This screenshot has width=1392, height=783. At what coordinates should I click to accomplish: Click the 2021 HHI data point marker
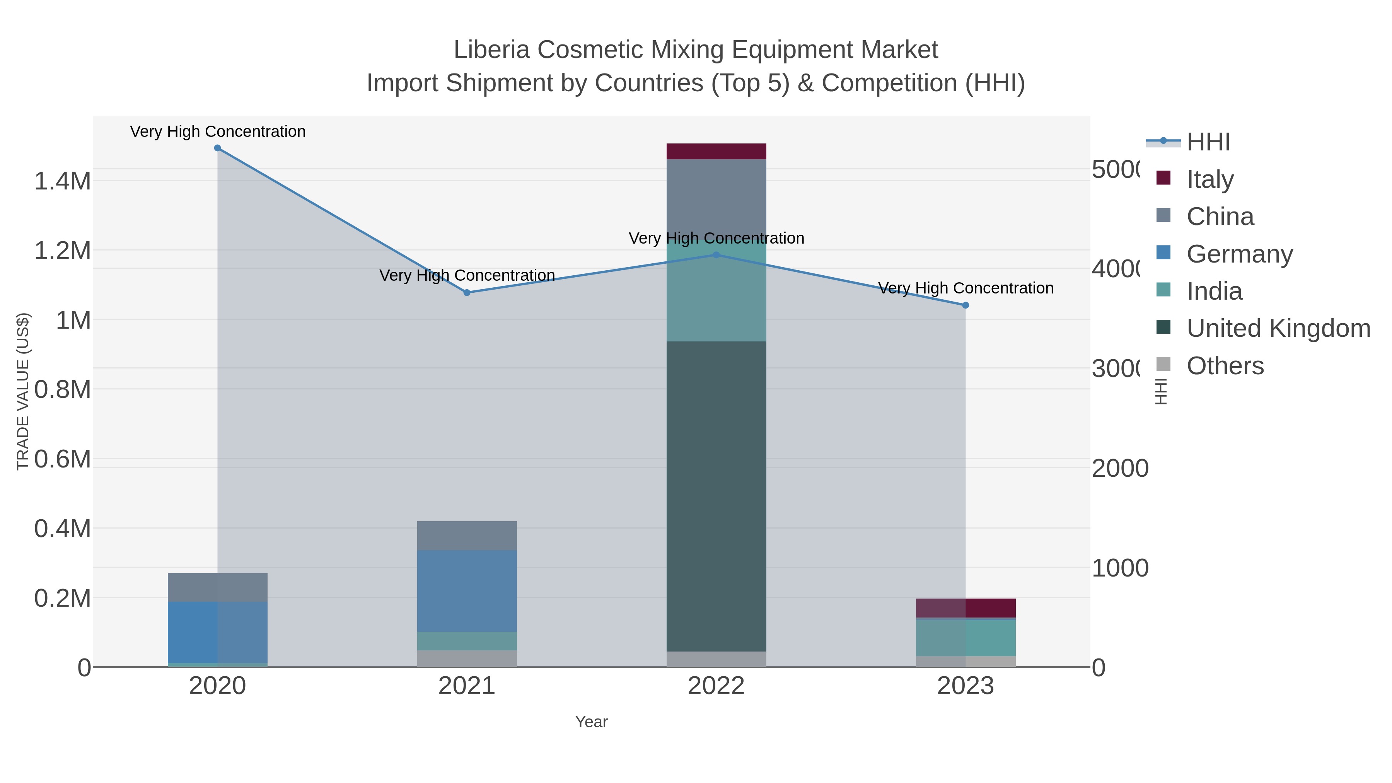(x=467, y=292)
